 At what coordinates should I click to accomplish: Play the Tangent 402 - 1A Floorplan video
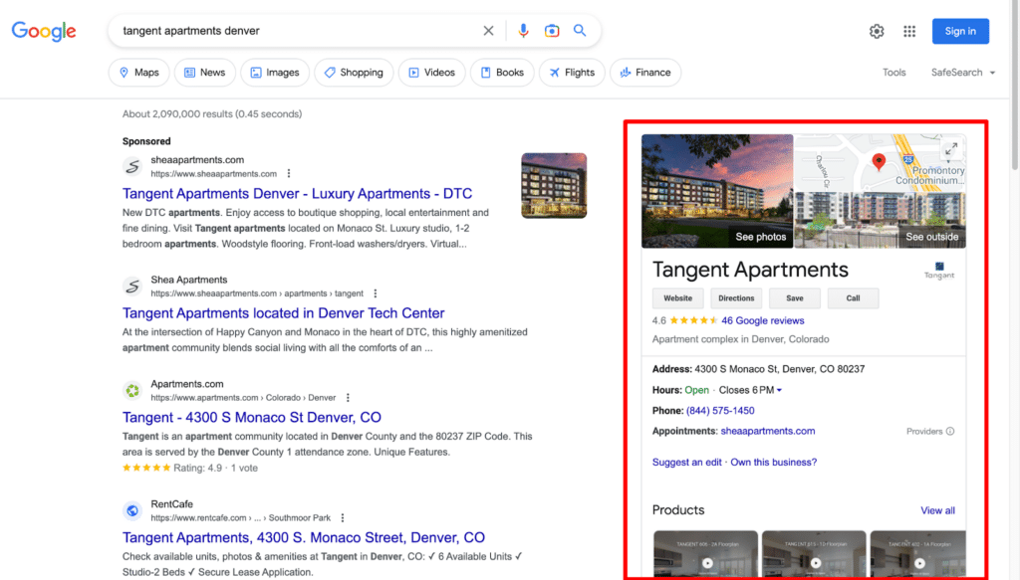pyautogui.click(x=919, y=563)
